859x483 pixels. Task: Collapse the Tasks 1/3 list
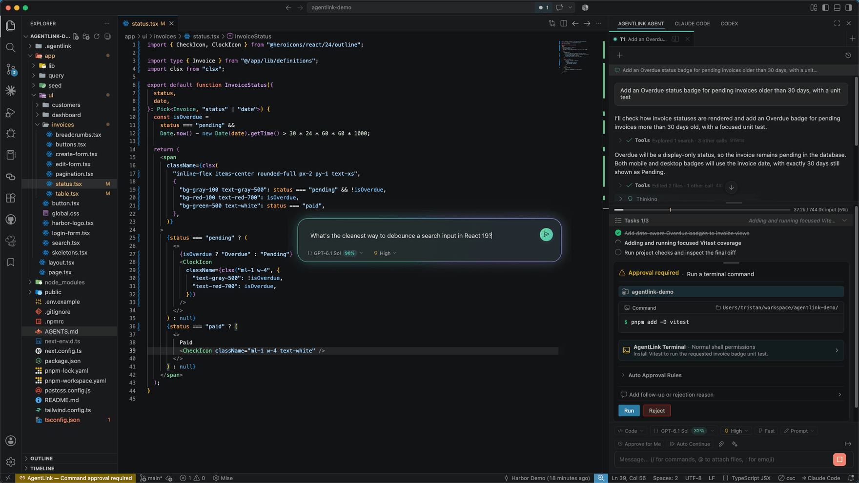tap(844, 221)
